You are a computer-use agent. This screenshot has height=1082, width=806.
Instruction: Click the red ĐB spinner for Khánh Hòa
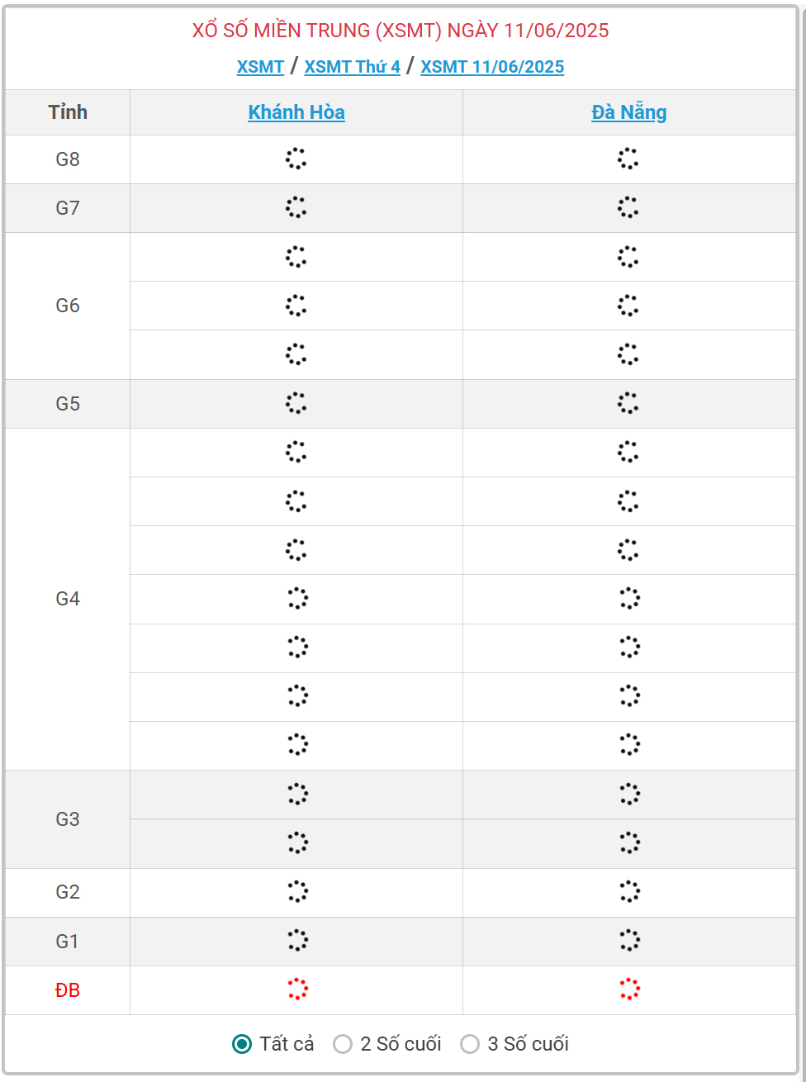[x=297, y=989]
